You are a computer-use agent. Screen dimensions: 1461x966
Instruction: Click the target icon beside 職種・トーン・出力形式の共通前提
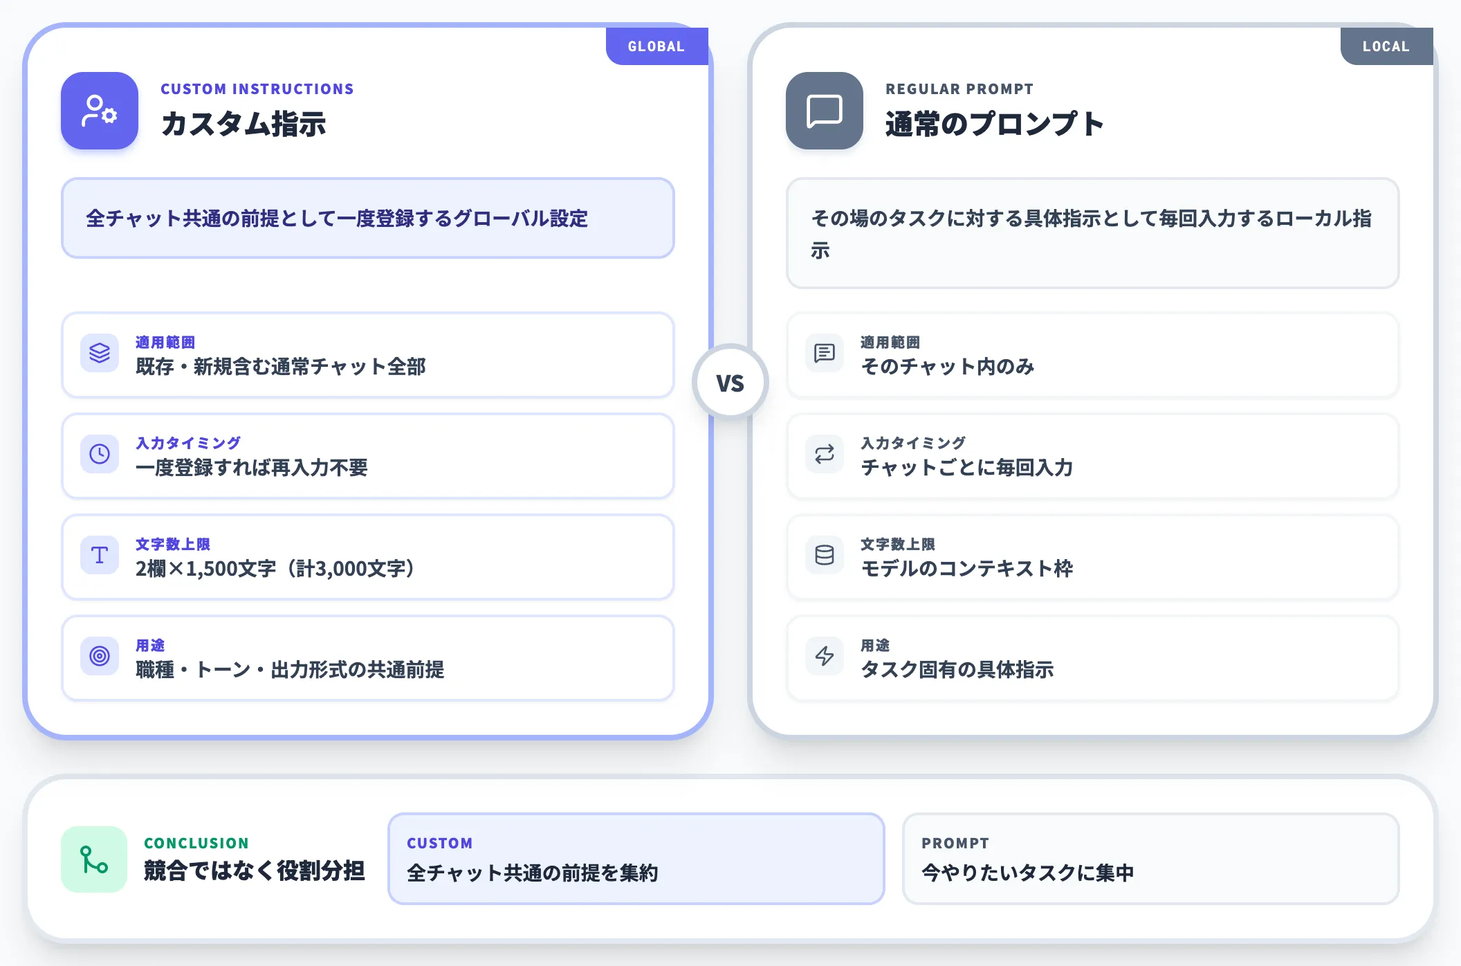point(100,656)
